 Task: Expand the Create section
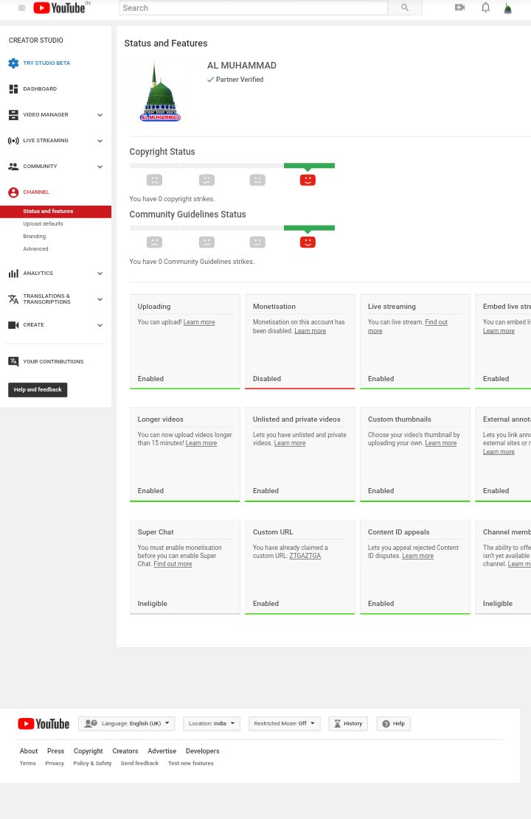point(100,325)
